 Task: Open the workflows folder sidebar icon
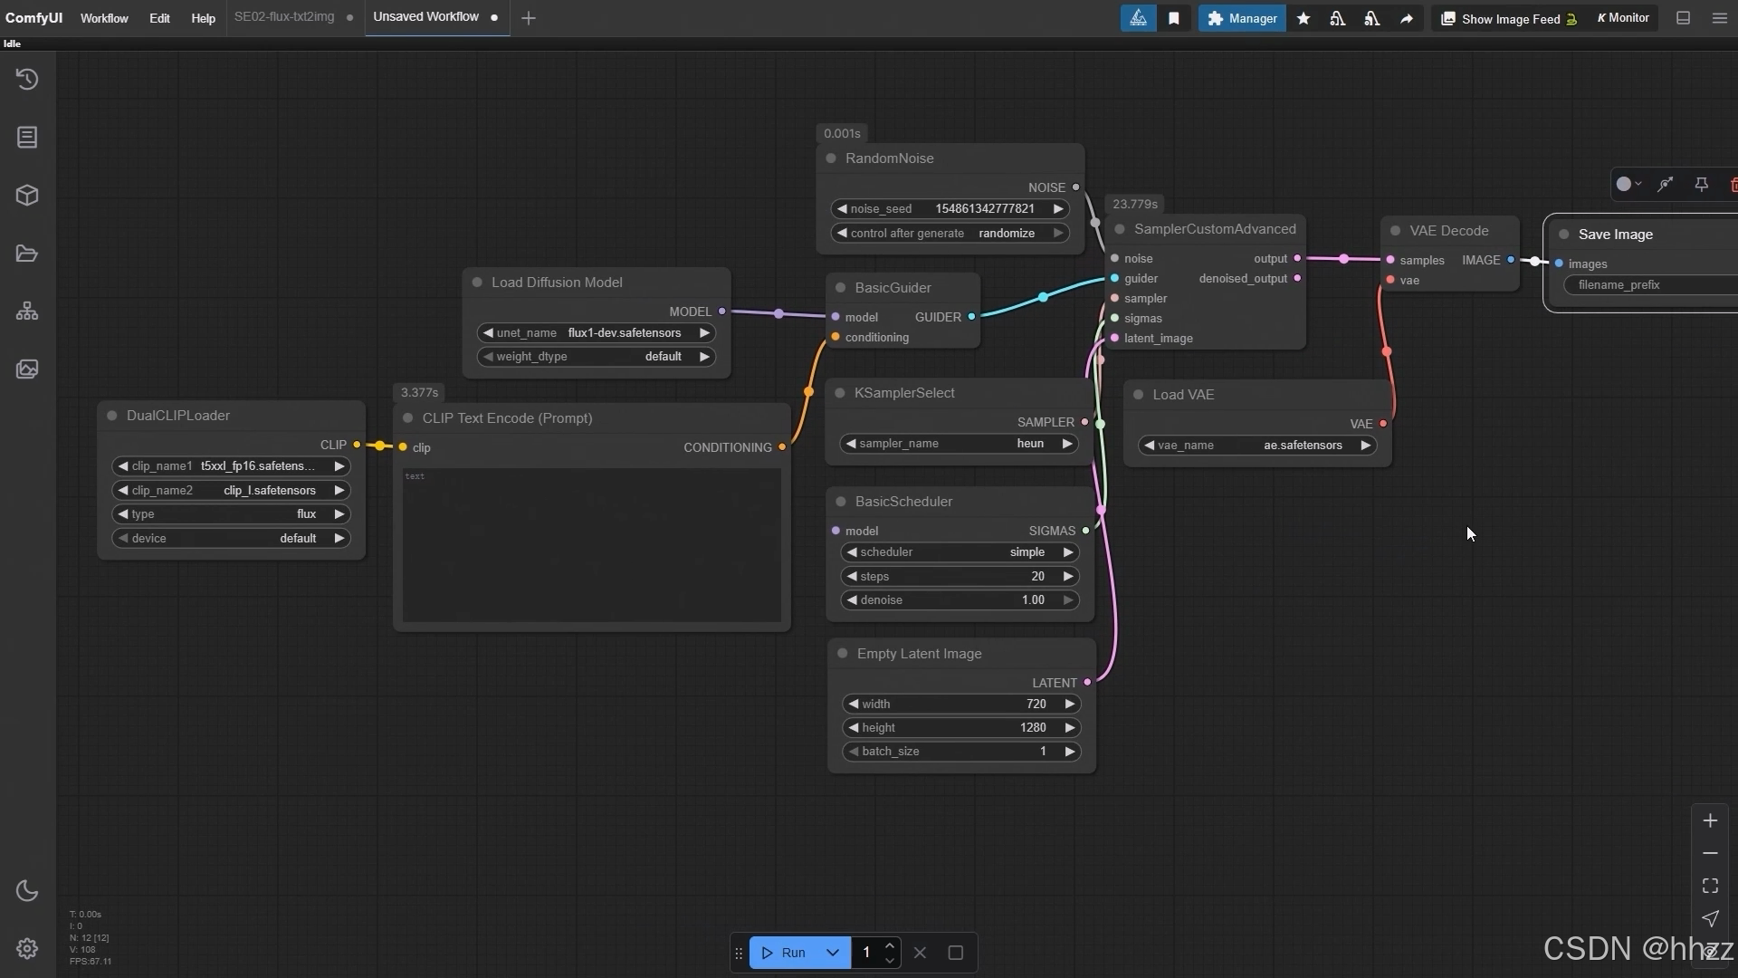(x=27, y=254)
